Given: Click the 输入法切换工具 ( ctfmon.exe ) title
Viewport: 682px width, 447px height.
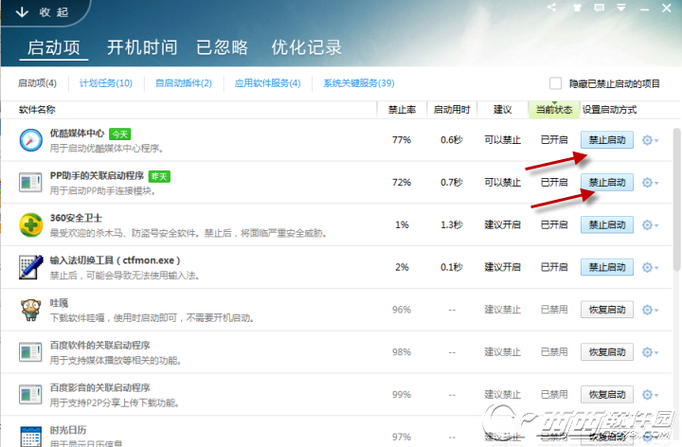Looking at the screenshot, I should (115, 260).
